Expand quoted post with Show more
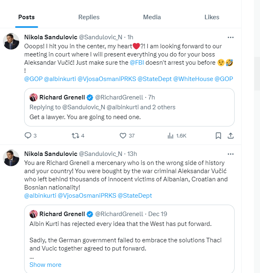Viewport: 260px width, 273px height. [x=45, y=265]
